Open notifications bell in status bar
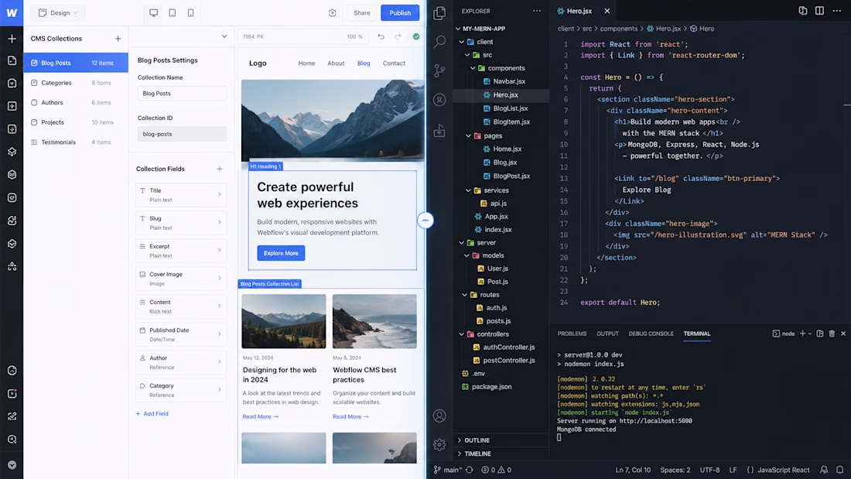This screenshot has height=479, width=851. point(839,470)
